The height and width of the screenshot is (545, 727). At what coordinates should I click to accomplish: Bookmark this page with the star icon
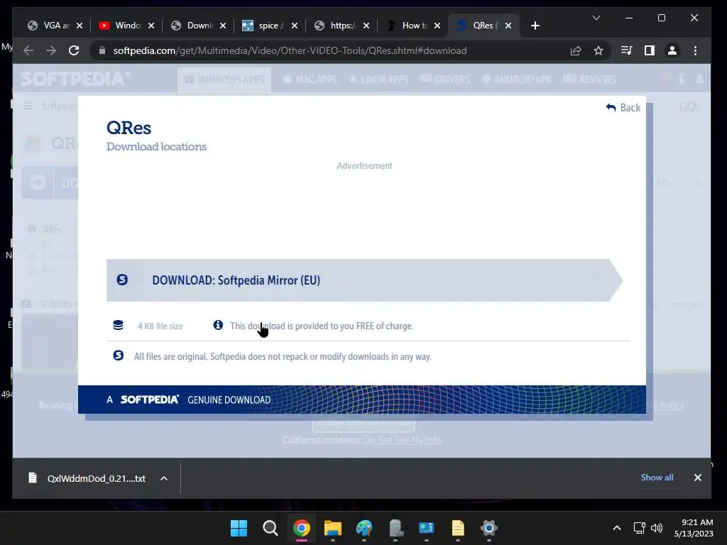click(598, 50)
